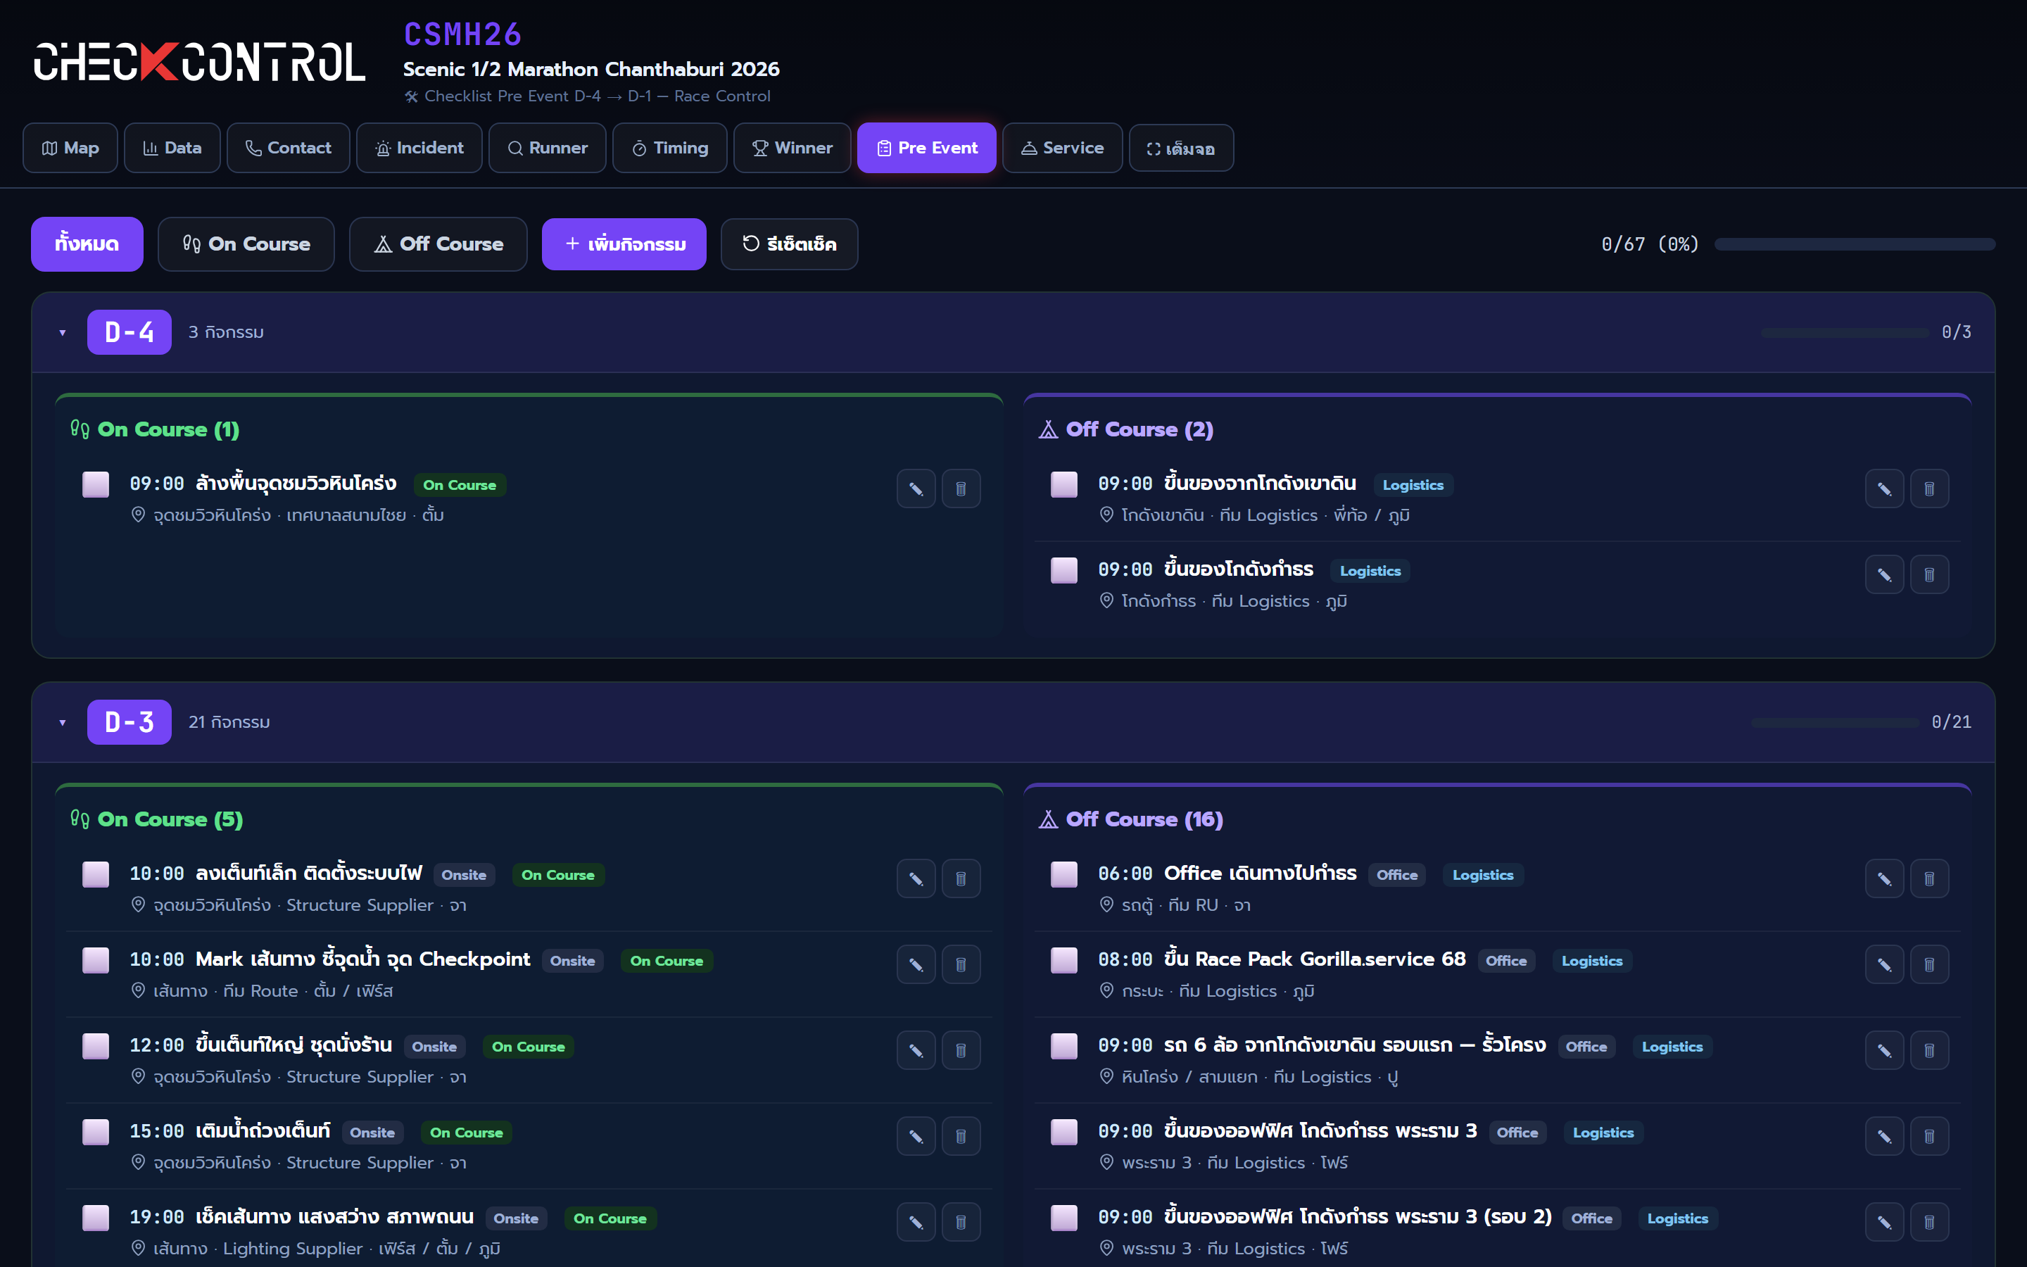The width and height of the screenshot is (2027, 1267).
Task: Tick the รถ 6 ล้อ จากโกดังเขาดิน checkbox
Action: 1063,1046
